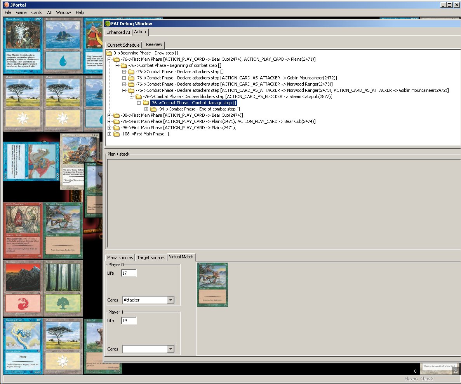Collapse Declare blockers Steam Catapult node
Screen dimensions: 461x384
[131, 96]
